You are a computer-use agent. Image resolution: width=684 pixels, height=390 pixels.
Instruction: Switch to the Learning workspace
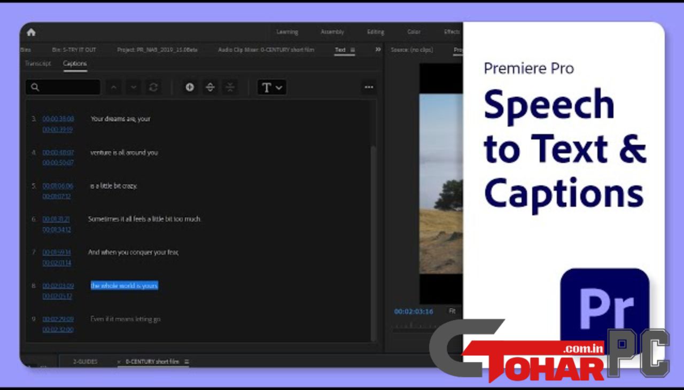(287, 32)
